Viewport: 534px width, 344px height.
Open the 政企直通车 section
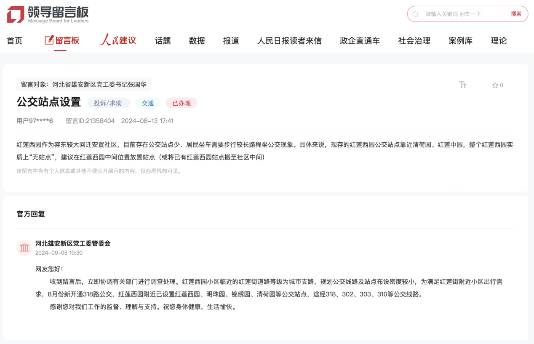360,40
